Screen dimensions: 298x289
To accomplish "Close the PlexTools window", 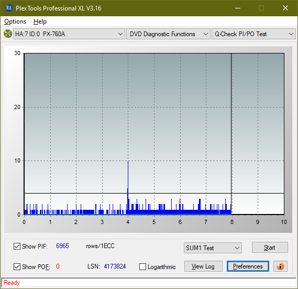I will pyautogui.click(x=285, y=8).
